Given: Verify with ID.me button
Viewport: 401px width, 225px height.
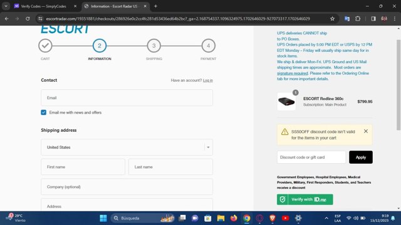Looking at the screenshot, I should (305, 199).
